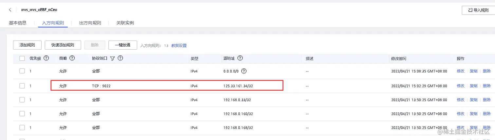Click 删除 for the 0.0.0.0/0 rule

click(487, 71)
